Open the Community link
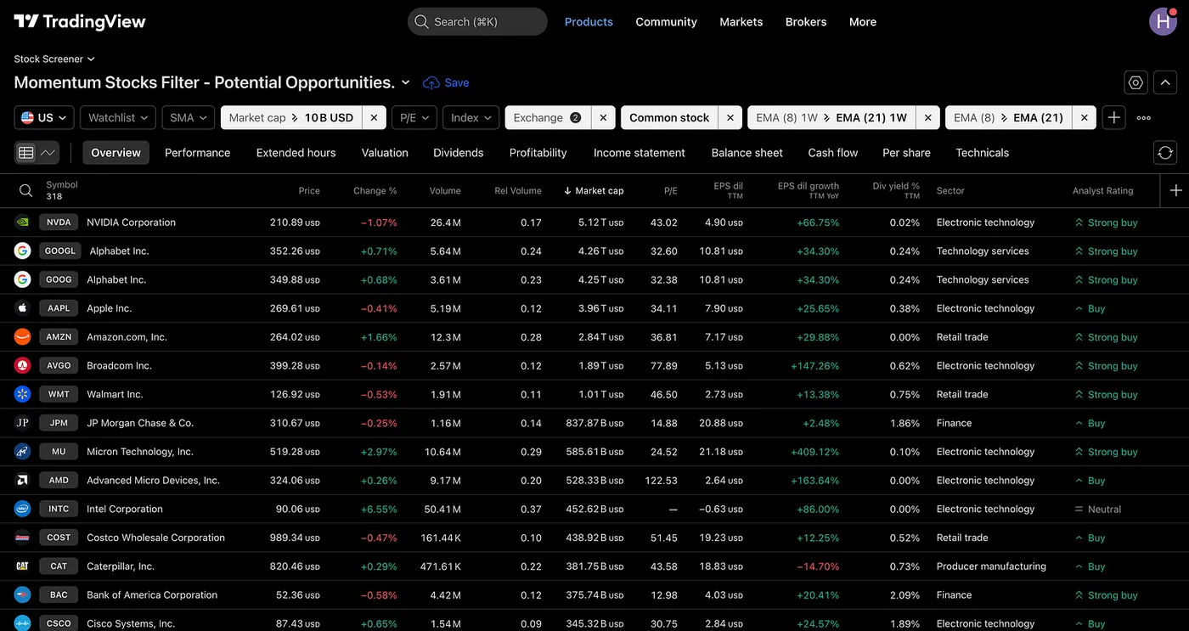The height and width of the screenshot is (631, 1189). coord(666,22)
